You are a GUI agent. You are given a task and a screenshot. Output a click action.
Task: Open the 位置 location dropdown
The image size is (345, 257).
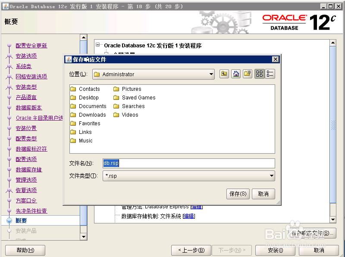211,74
